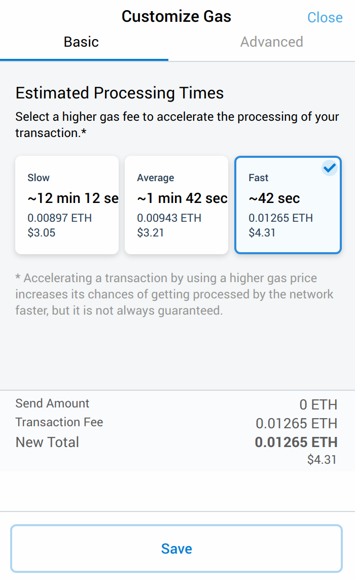The height and width of the screenshot is (581, 355).
Task: Click the Customize Gas title
Action: tap(176, 16)
